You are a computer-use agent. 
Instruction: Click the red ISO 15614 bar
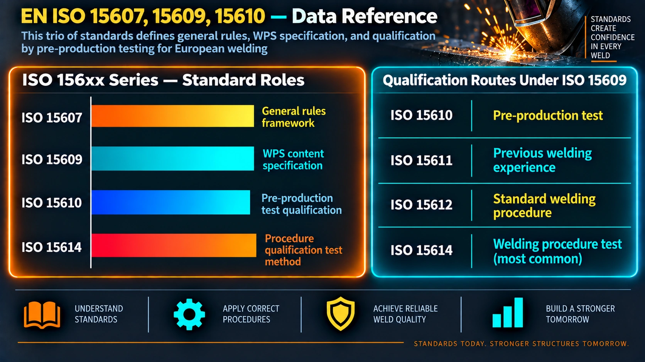[x=174, y=245]
